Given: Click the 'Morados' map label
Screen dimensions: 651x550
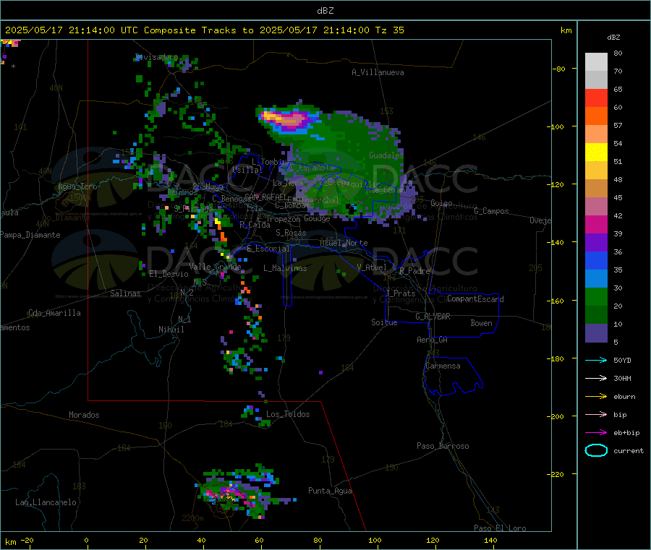Looking at the screenshot, I should click(x=84, y=415).
